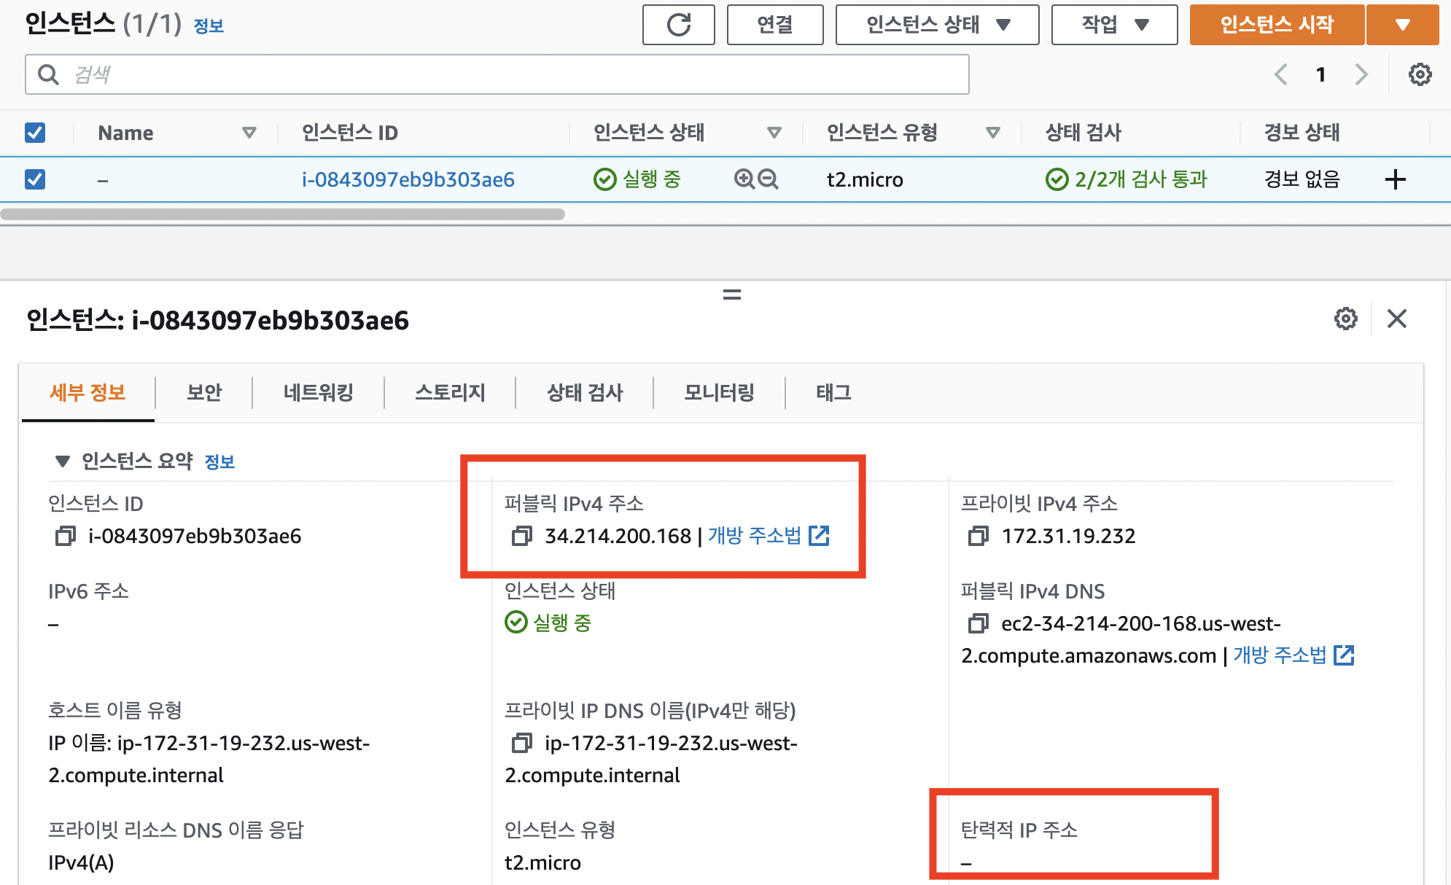Viewport: 1451px width, 885px height.
Task: Expand arrow next to 인스턴스 시작 button
Action: click(x=1401, y=25)
